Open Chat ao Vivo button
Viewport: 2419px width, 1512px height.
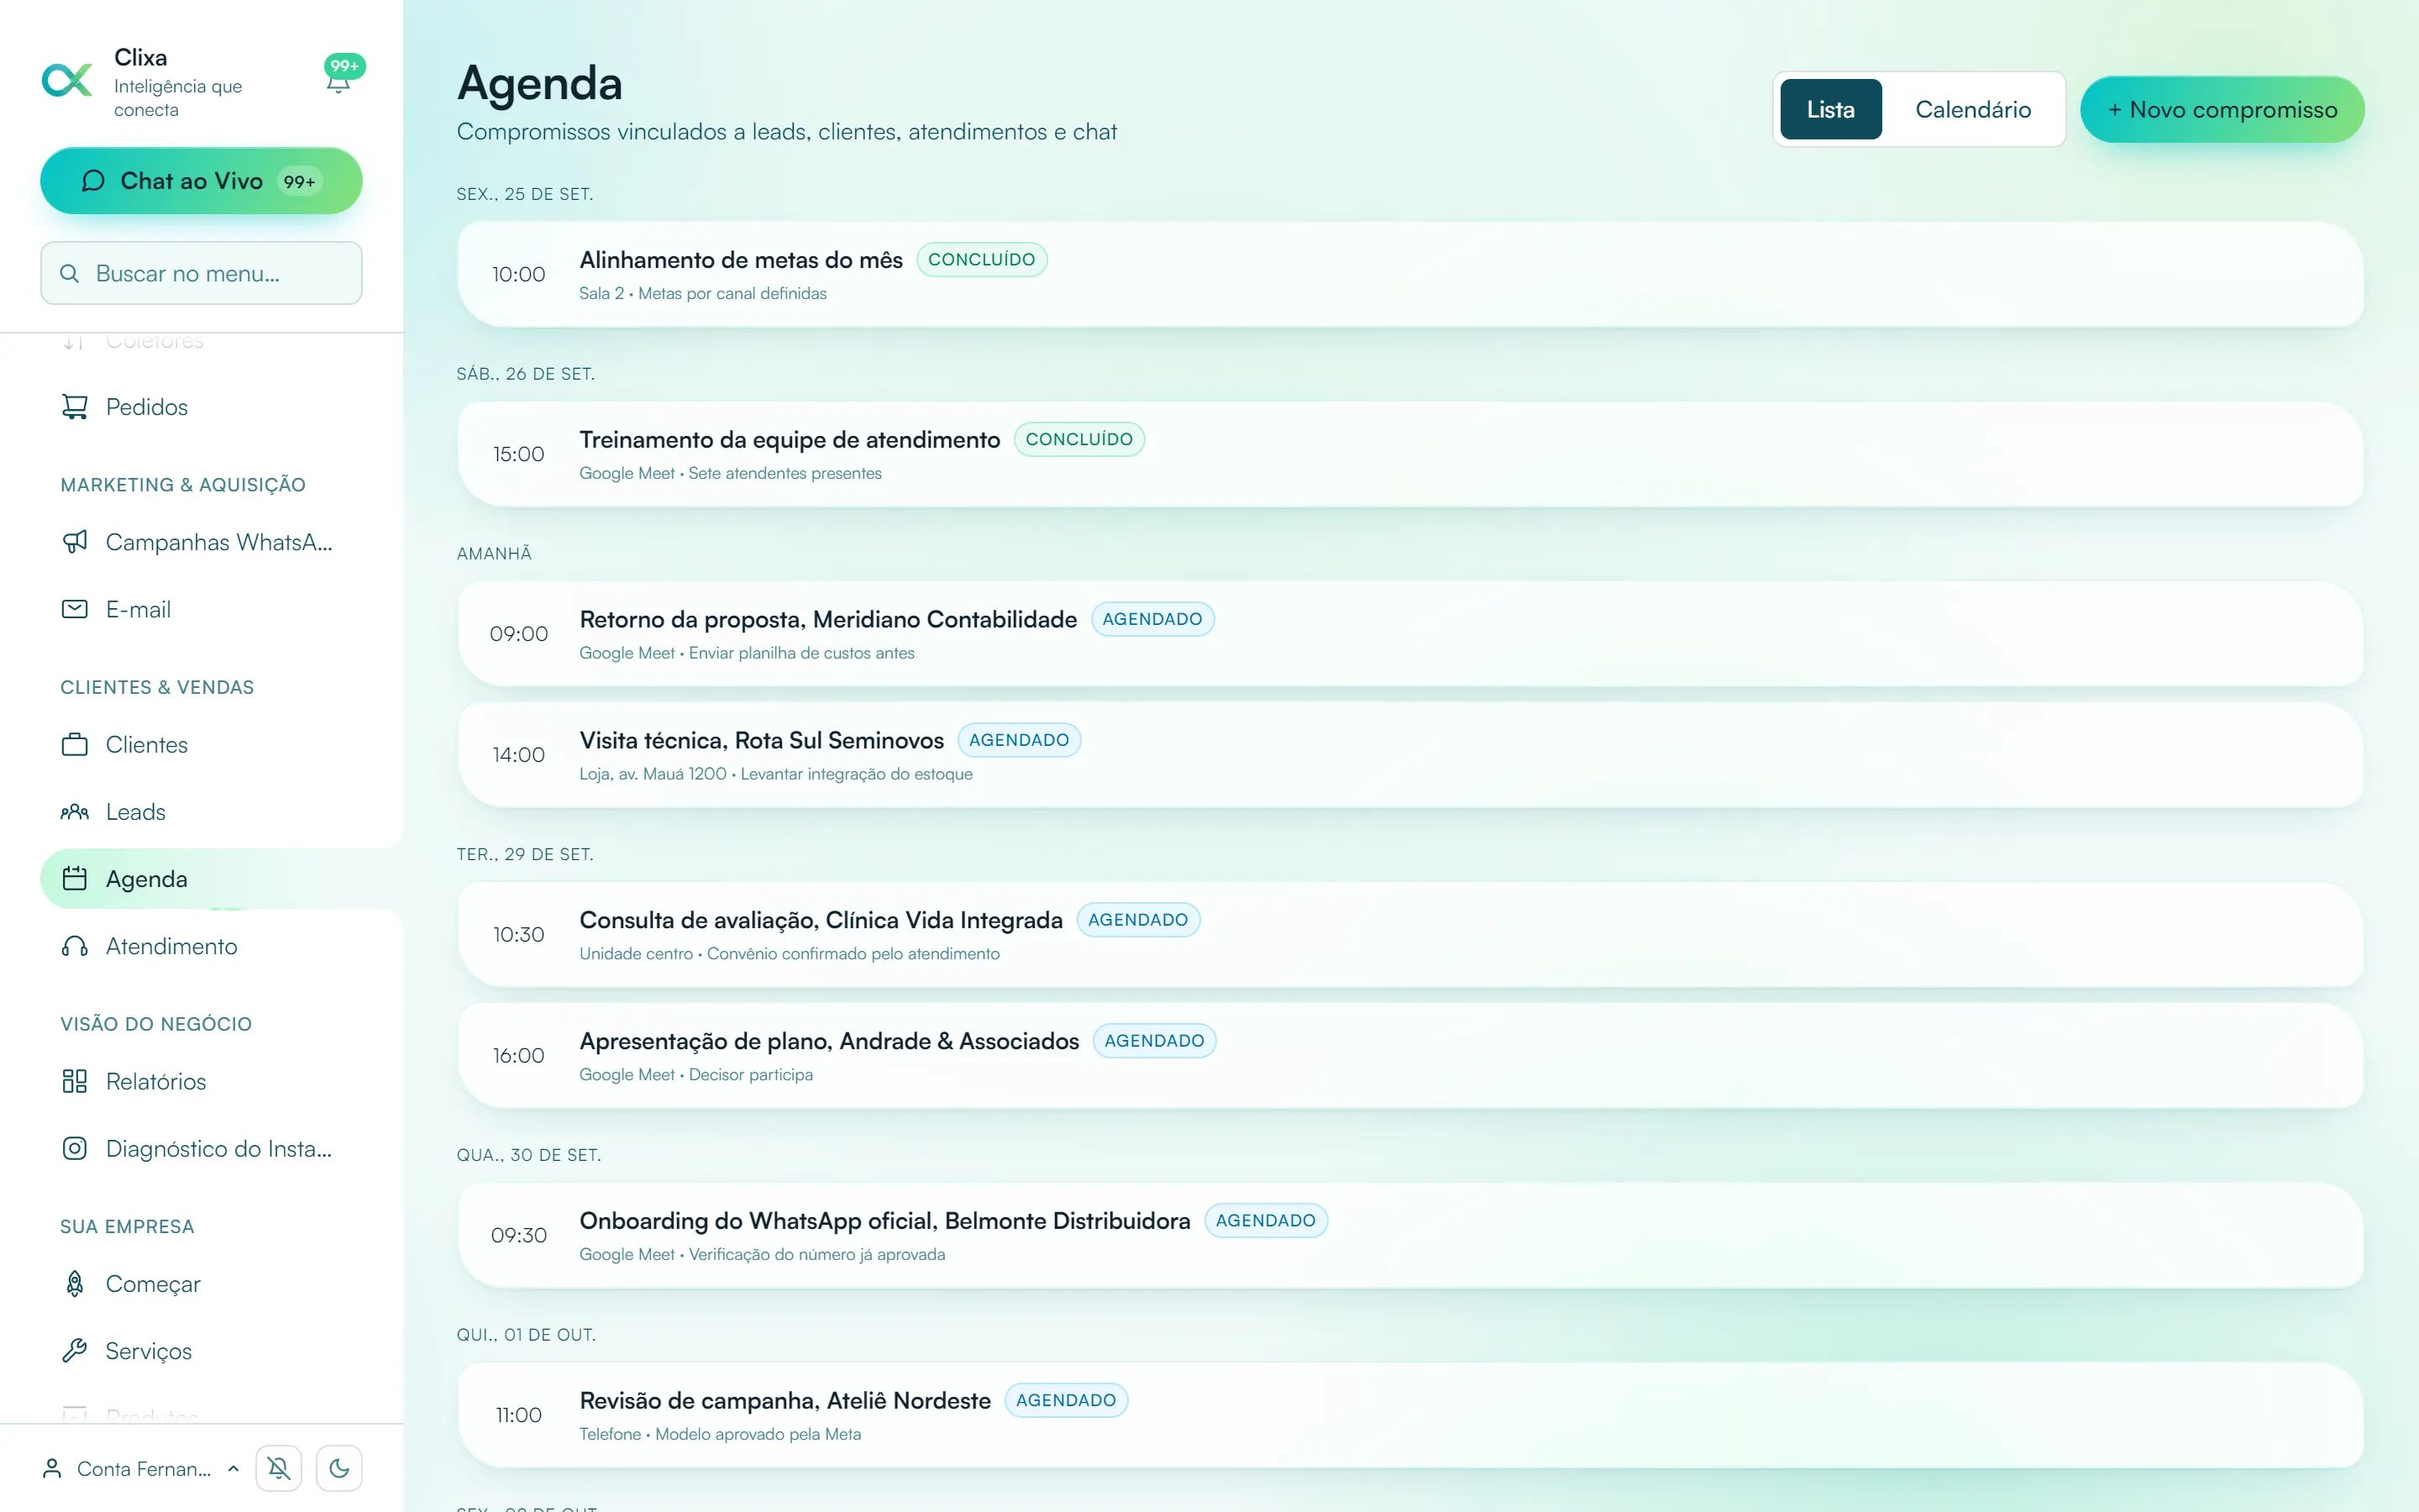point(201,181)
